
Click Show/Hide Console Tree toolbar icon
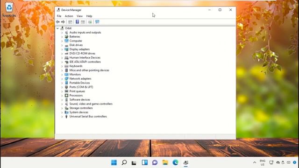[70, 22]
